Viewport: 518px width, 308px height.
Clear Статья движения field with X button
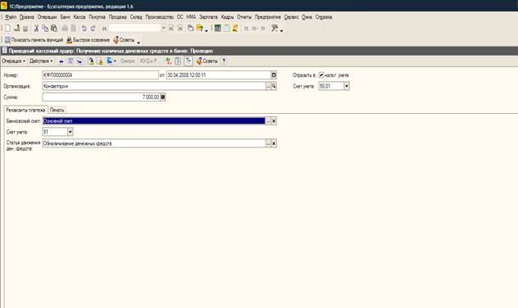point(274,143)
